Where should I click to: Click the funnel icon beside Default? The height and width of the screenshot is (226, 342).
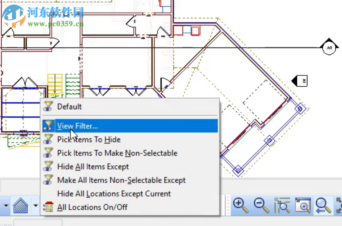tap(48, 106)
